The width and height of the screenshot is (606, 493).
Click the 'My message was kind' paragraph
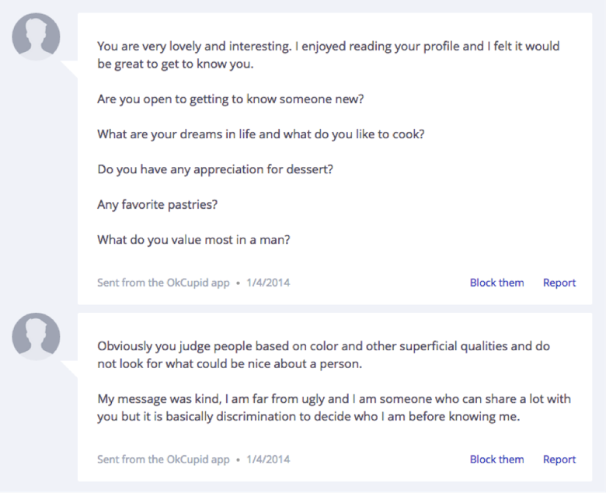pyautogui.click(x=333, y=407)
